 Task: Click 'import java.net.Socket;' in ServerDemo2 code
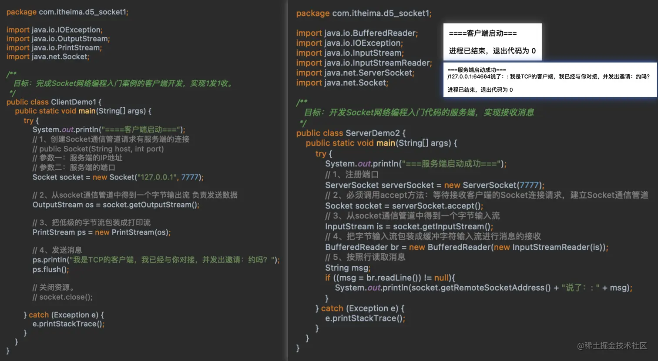pyautogui.click(x=342, y=83)
